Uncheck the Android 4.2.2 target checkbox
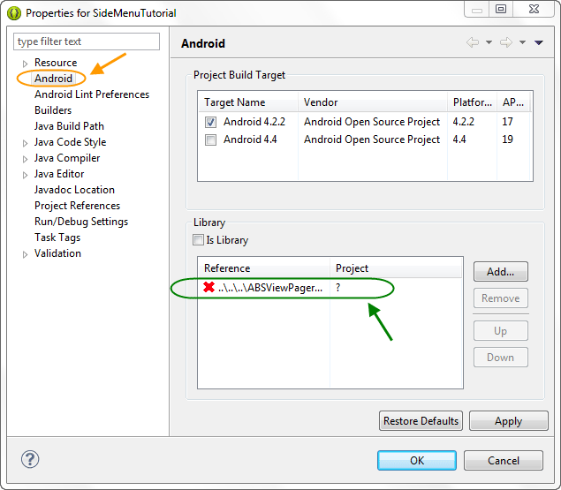This screenshot has height=490, width=561. pos(210,123)
